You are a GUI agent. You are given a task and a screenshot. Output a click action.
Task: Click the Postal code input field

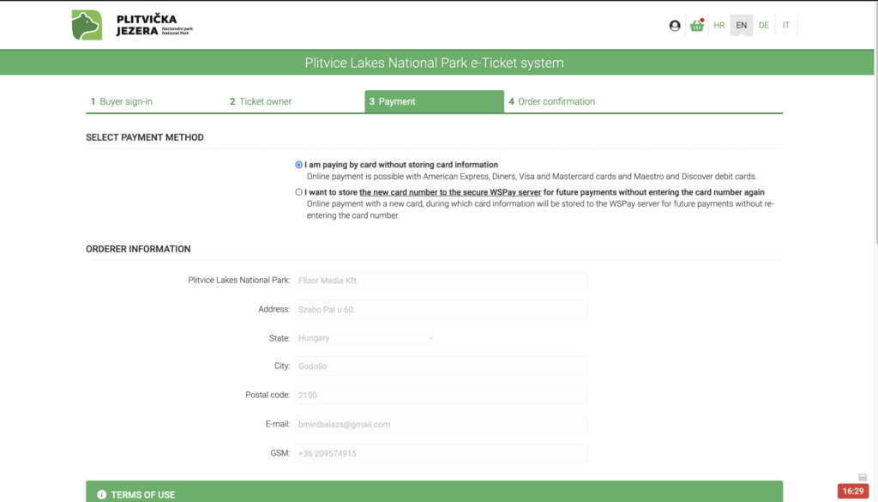441,396
